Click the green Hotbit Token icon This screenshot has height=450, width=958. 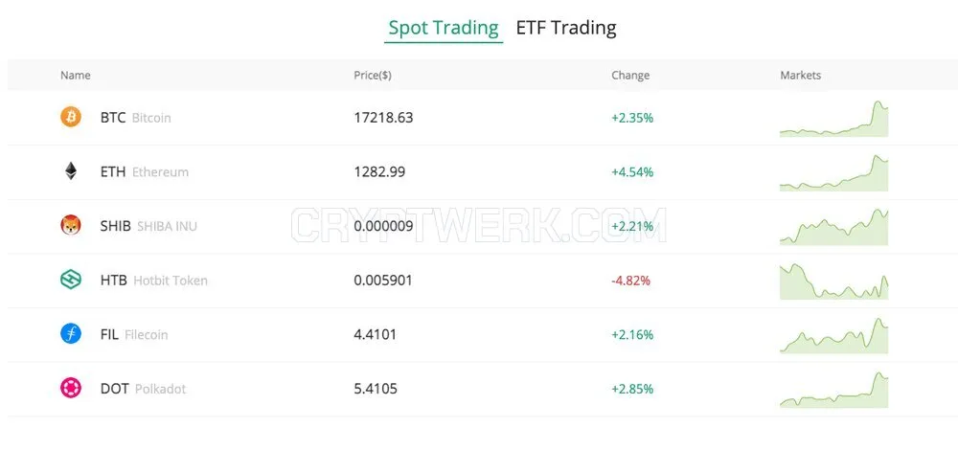(x=70, y=280)
